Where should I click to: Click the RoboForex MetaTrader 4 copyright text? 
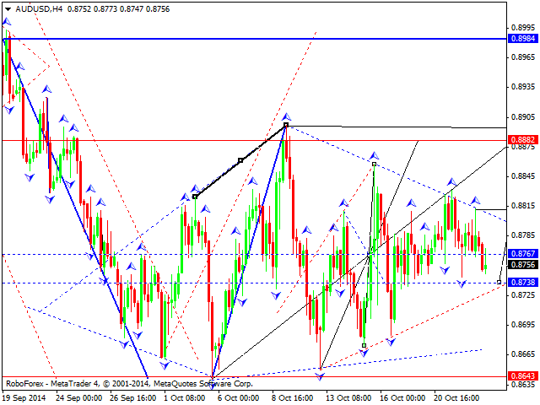pyautogui.click(x=129, y=384)
